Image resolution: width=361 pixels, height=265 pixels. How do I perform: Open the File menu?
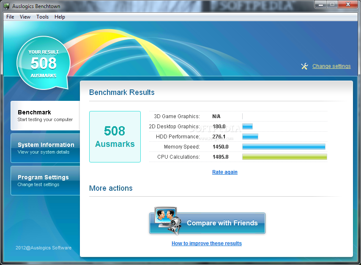coord(10,17)
